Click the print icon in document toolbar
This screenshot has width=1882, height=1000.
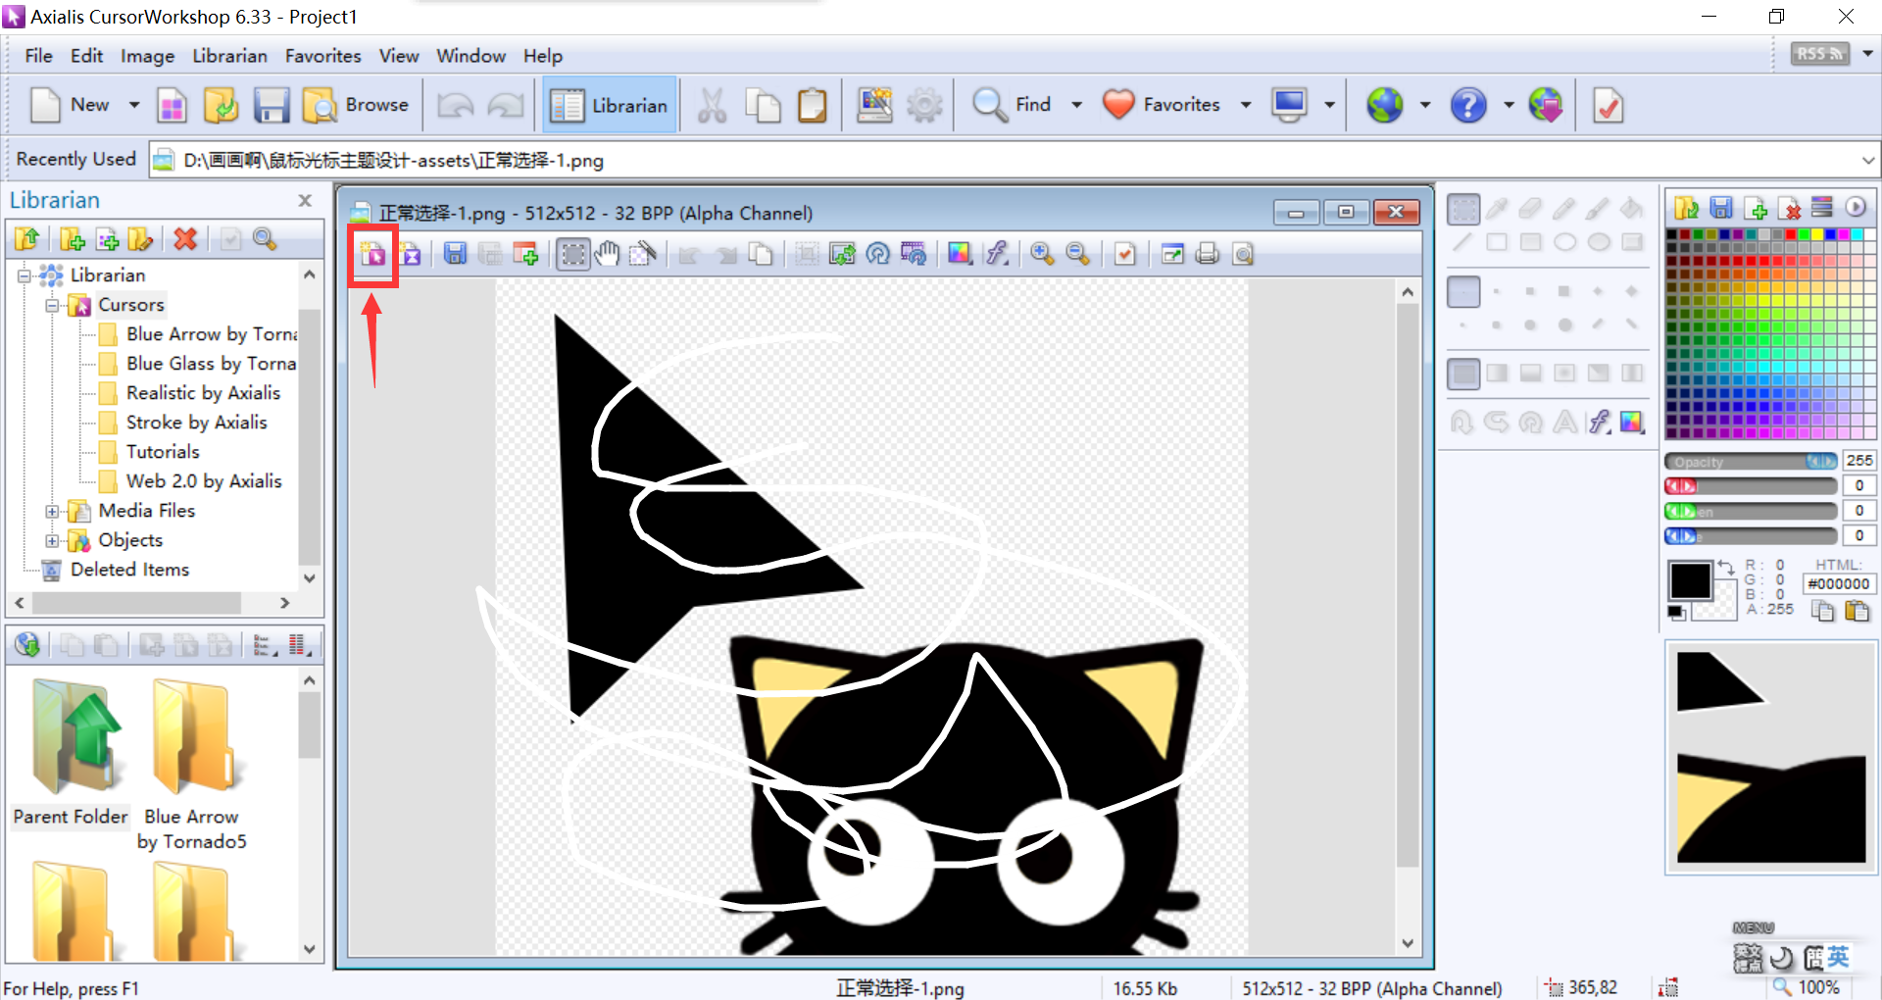1208,255
